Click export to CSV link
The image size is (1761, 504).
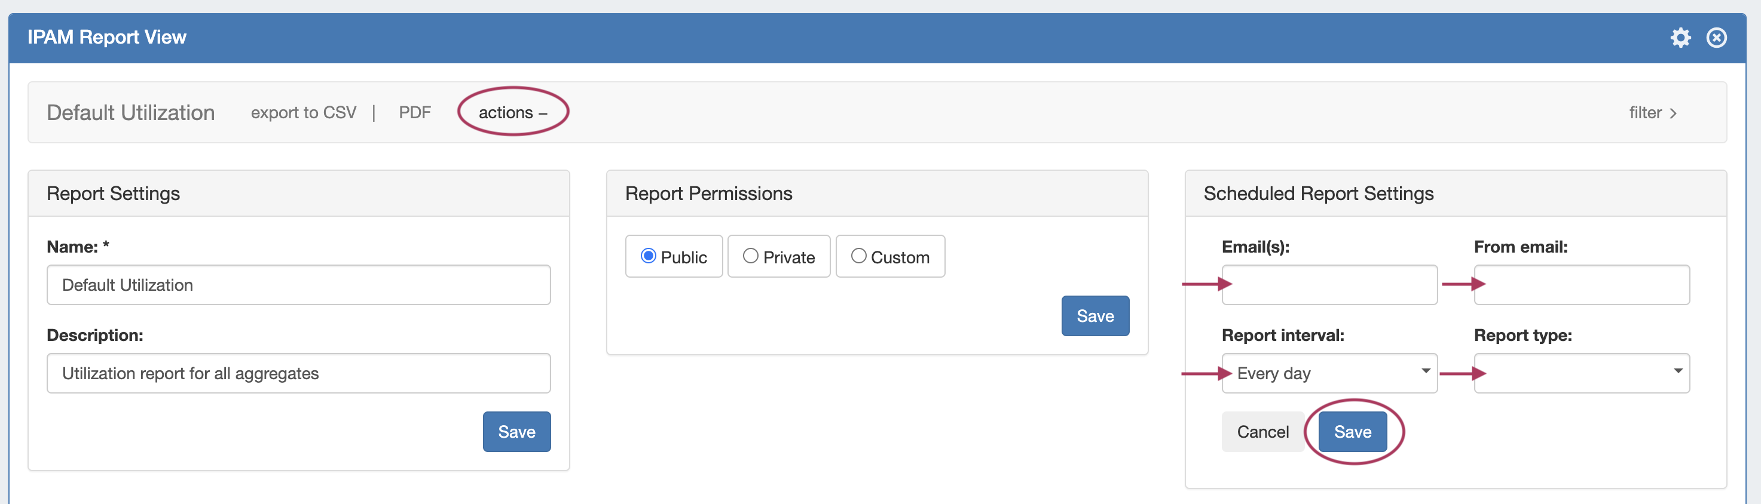point(304,113)
